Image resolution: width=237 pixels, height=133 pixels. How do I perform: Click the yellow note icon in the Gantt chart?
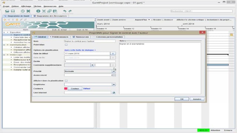tap(231, 35)
